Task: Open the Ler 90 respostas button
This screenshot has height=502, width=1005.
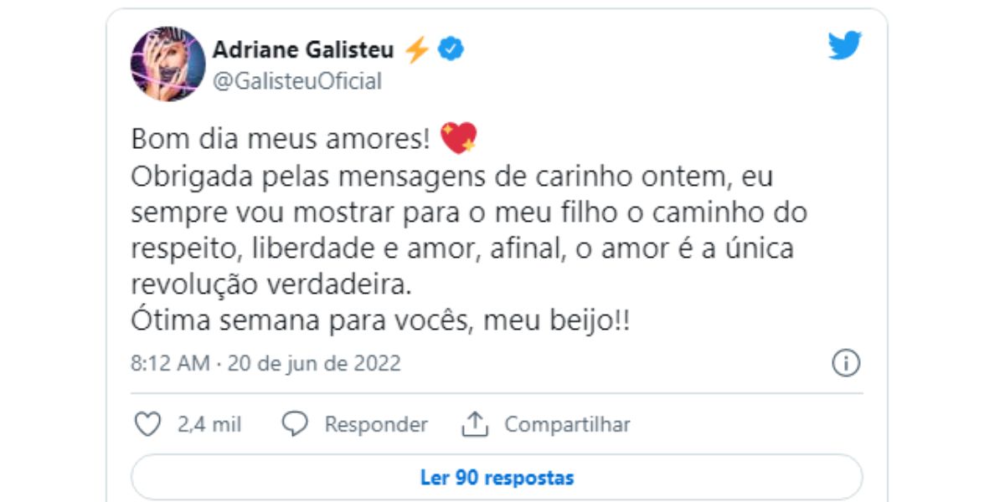Action: (x=497, y=478)
